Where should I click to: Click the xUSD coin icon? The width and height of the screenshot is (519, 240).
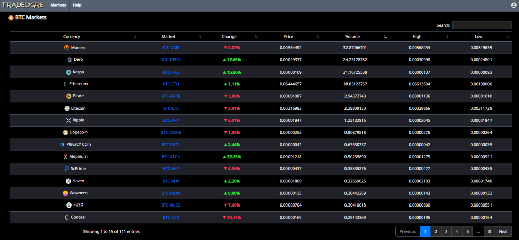click(69, 205)
